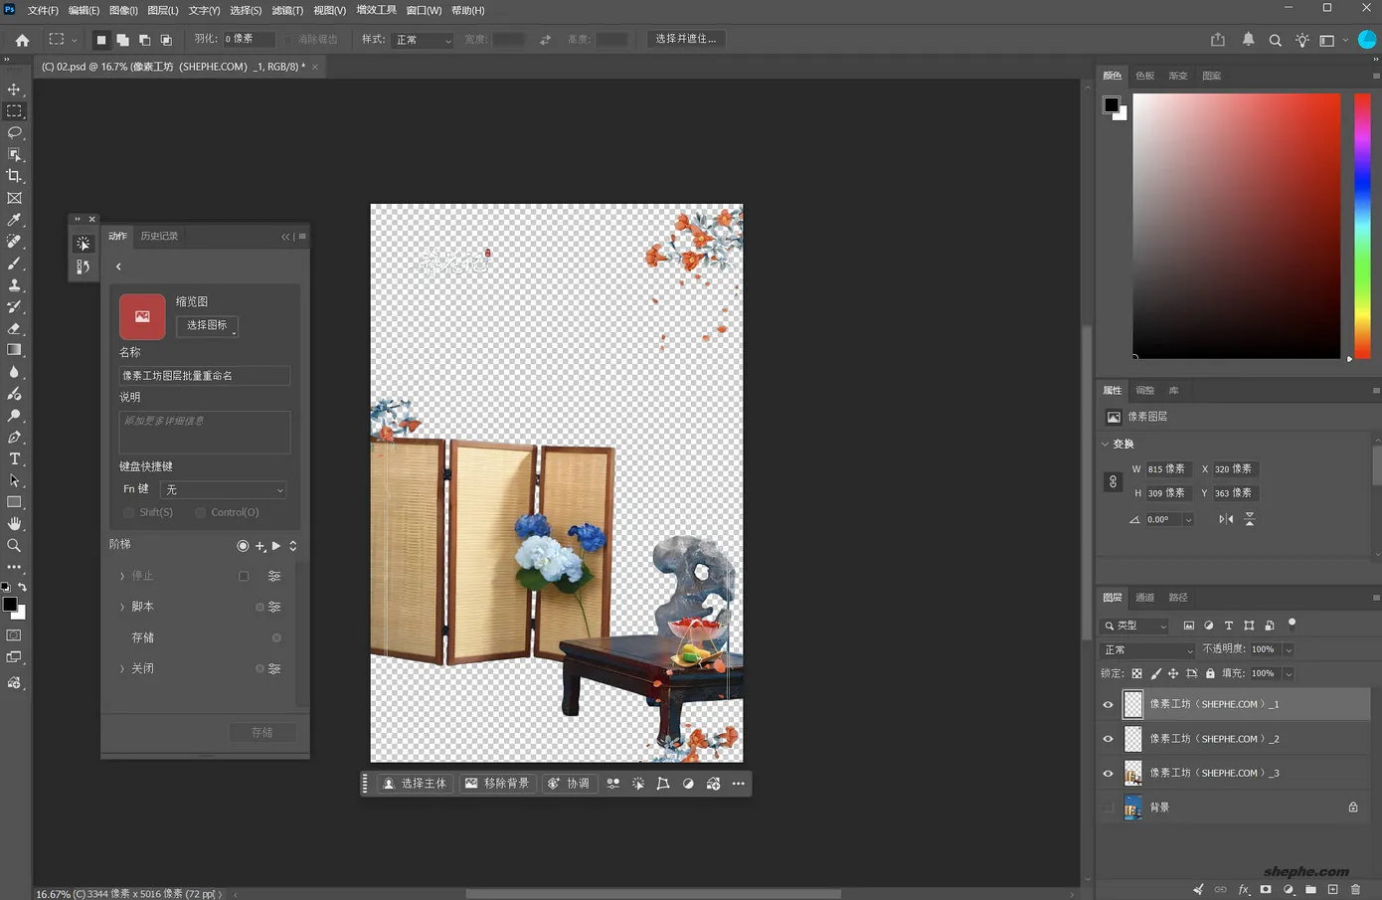Open the 不透明度 dropdown arrow
1382x900 pixels.
(1288, 649)
